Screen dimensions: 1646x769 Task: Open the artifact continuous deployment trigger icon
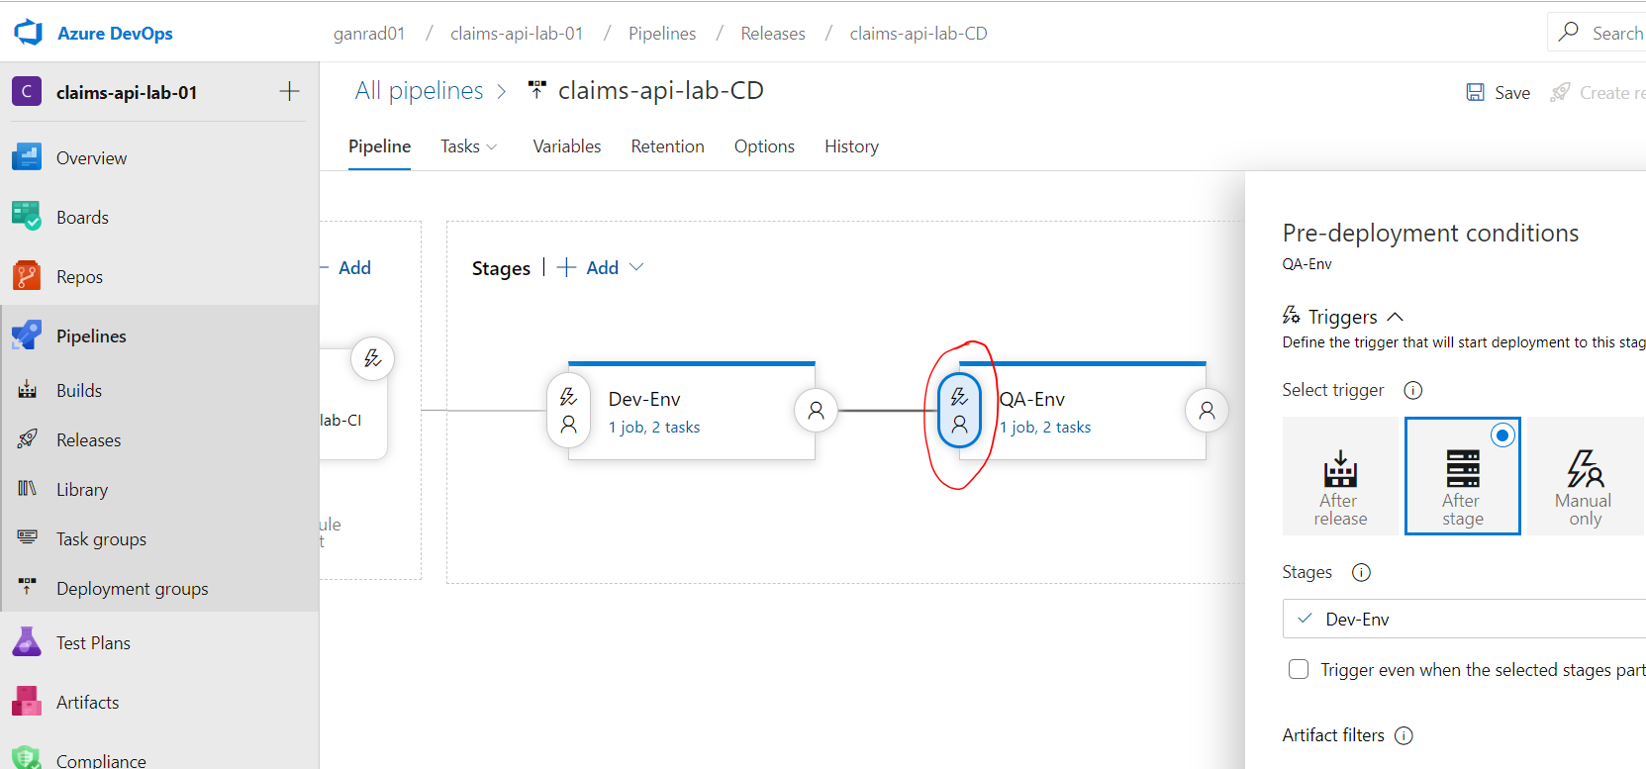click(x=373, y=358)
